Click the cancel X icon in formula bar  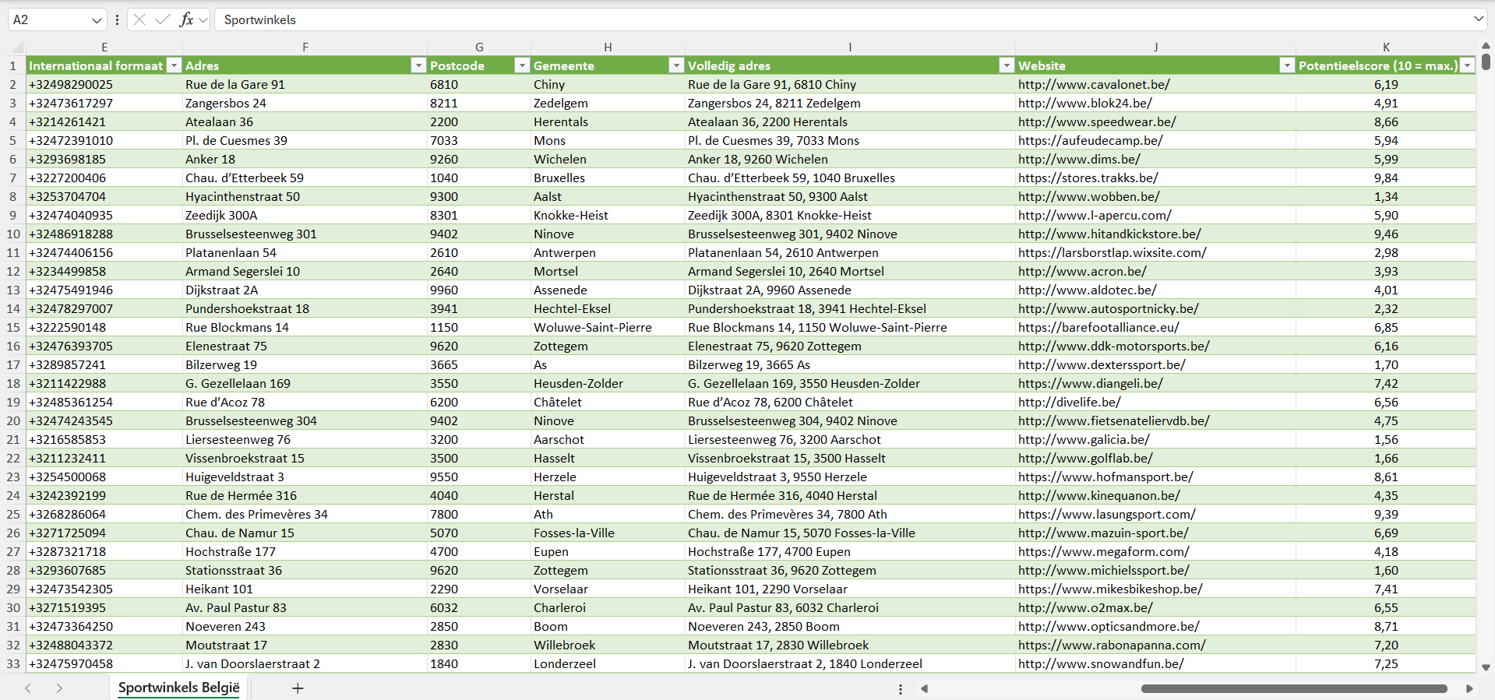pos(139,19)
